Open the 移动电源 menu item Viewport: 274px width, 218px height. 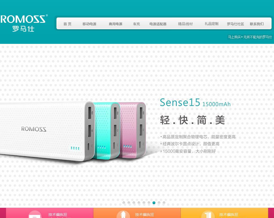[x=89, y=24]
